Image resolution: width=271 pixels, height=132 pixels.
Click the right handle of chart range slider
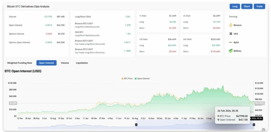point(254,125)
